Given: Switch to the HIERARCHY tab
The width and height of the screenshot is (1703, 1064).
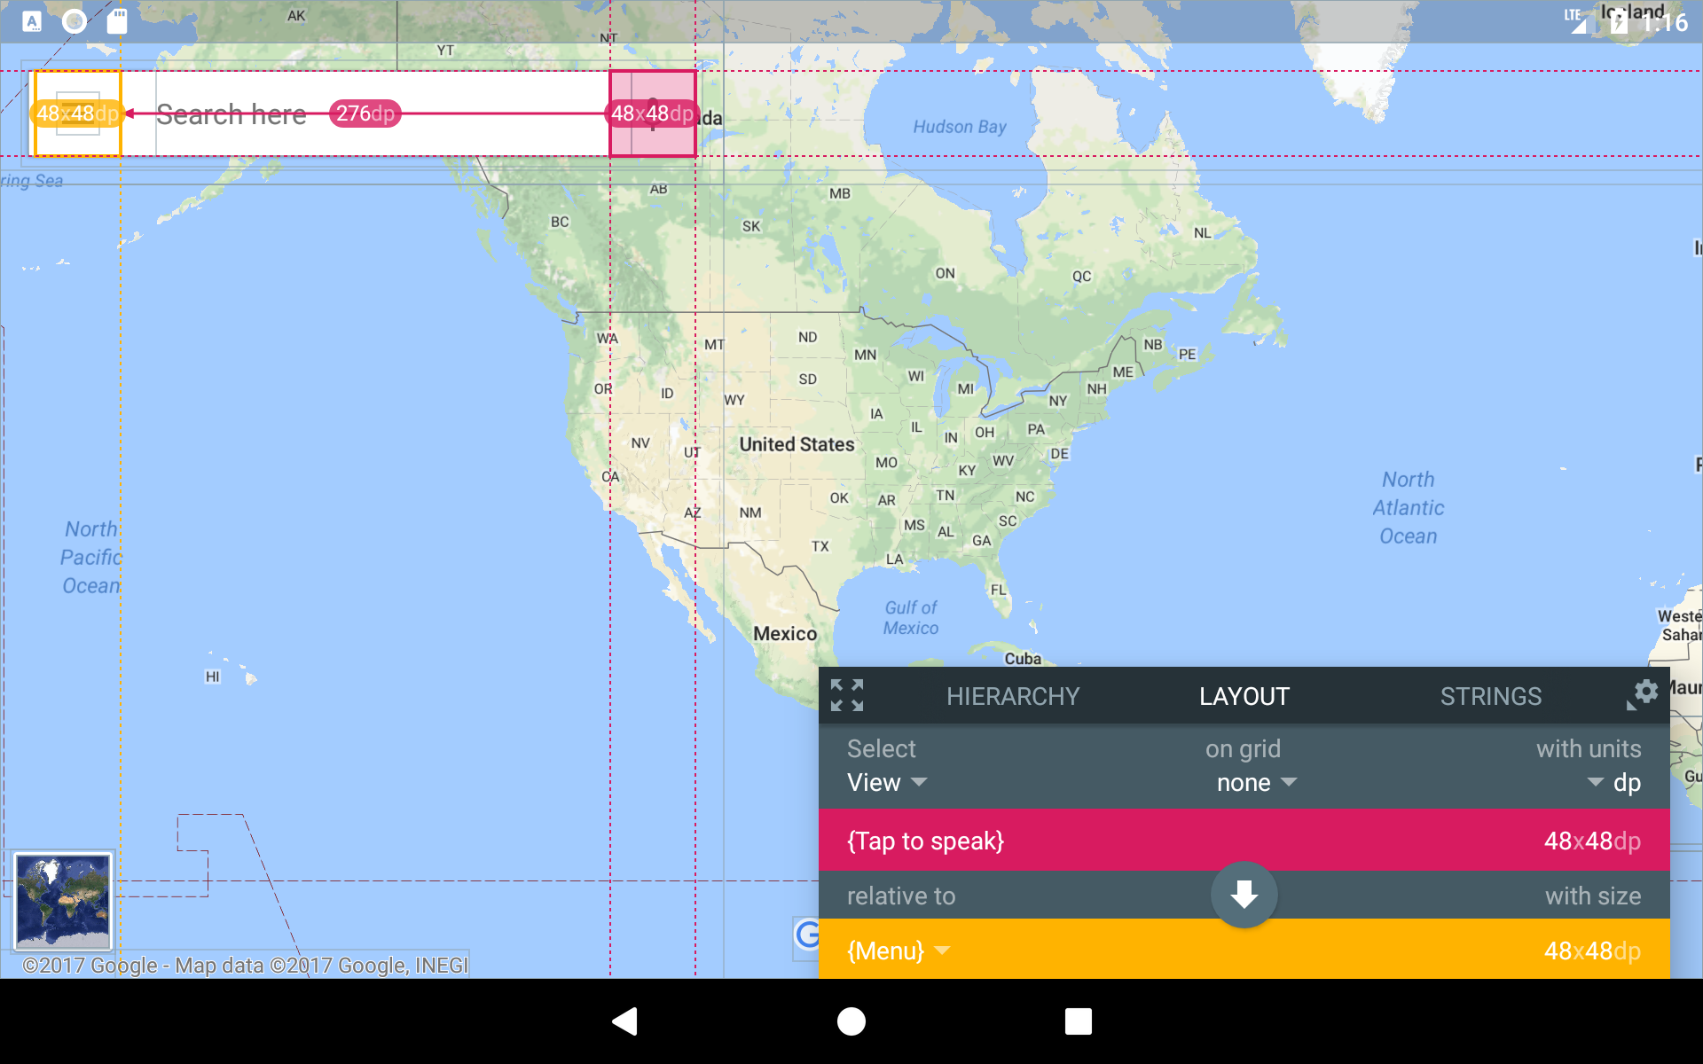Looking at the screenshot, I should 1013,696.
